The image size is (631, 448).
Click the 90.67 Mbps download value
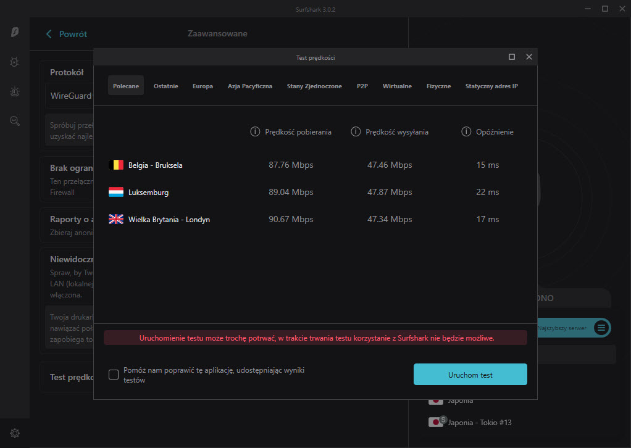[x=291, y=219]
